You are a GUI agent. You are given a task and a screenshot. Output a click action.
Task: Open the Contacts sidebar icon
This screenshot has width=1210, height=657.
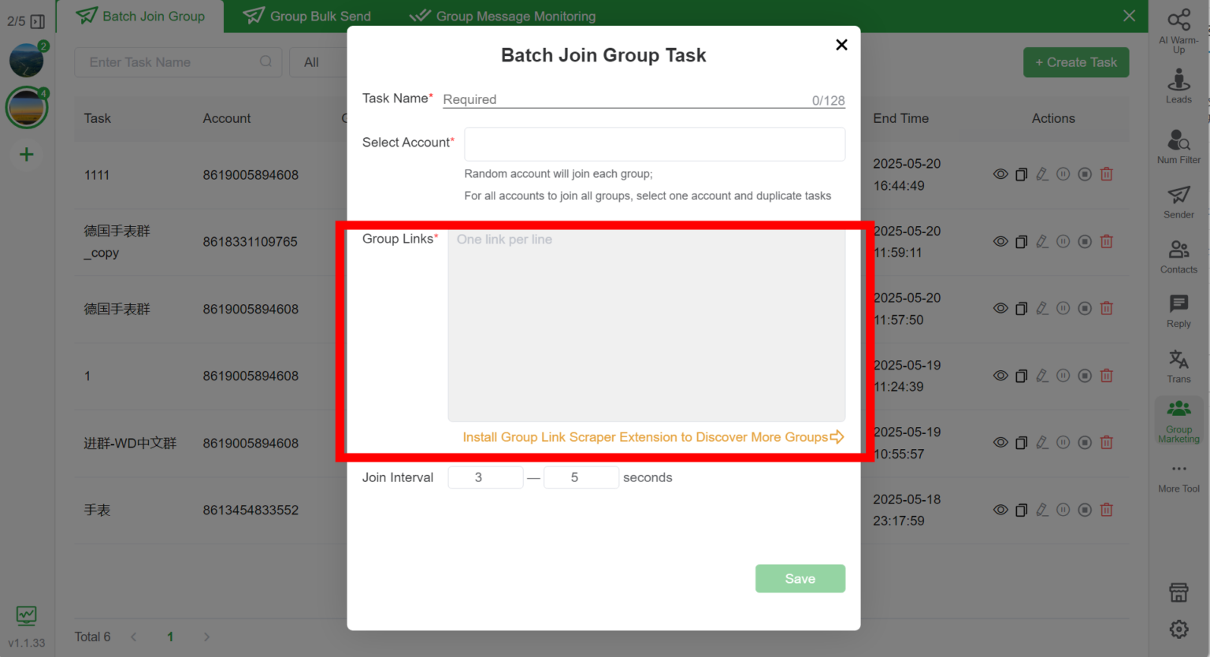(1178, 257)
